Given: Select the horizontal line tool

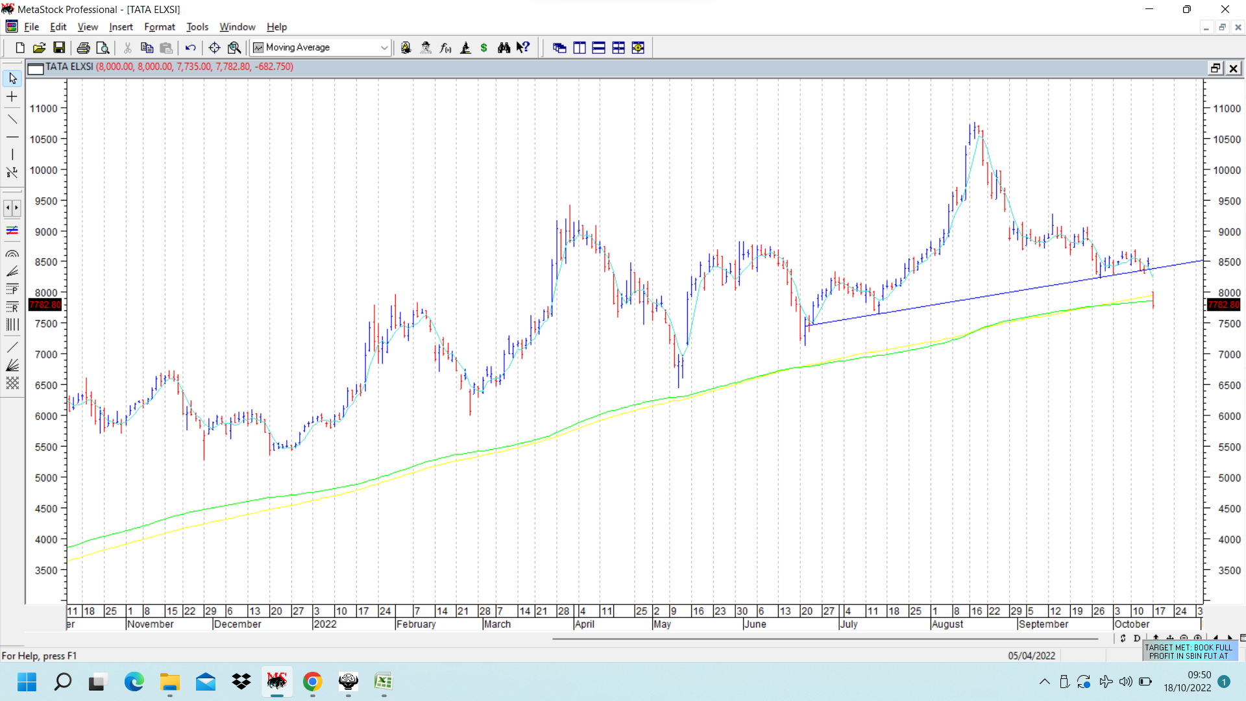Looking at the screenshot, I should (12, 137).
